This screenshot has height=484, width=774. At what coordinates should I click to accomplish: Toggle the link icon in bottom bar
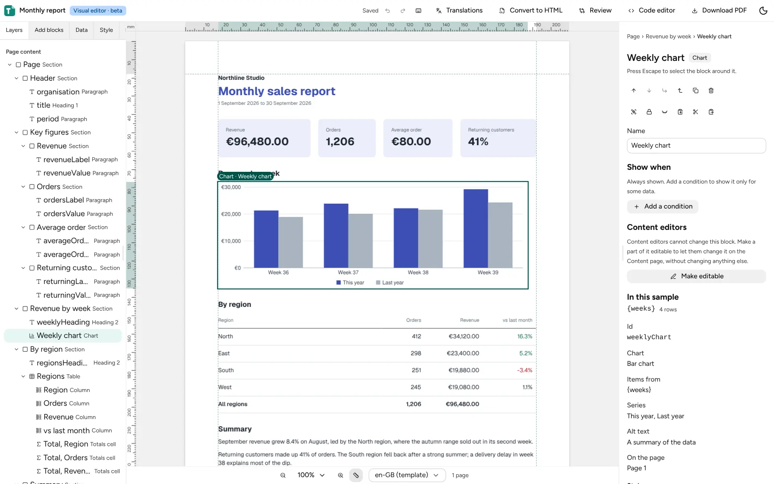pyautogui.click(x=356, y=476)
